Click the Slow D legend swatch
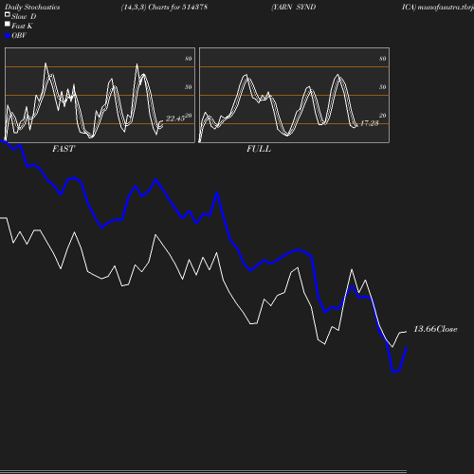This screenshot has height=474, width=474. click(x=8, y=14)
